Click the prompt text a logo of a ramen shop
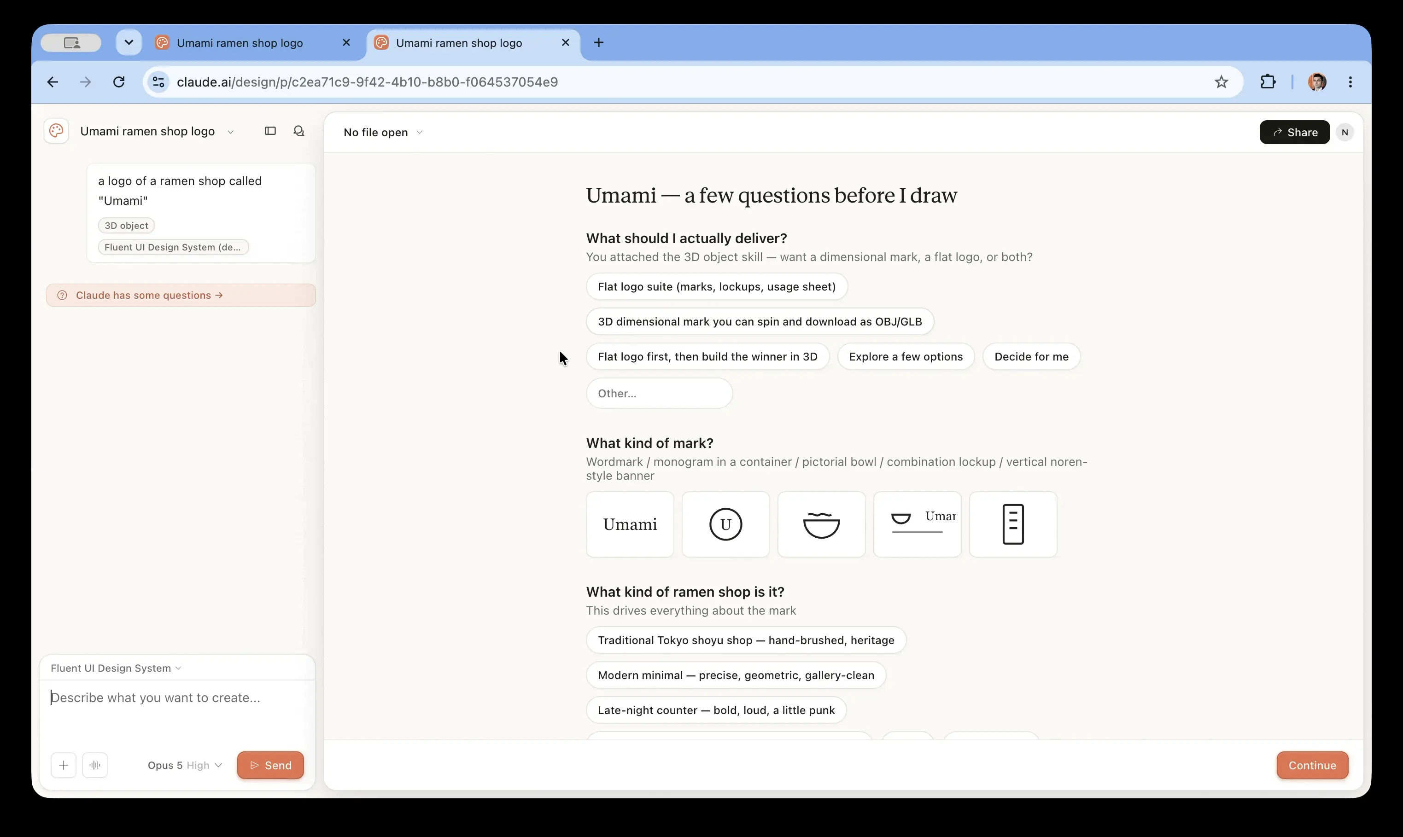The height and width of the screenshot is (837, 1403). (x=180, y=191)
